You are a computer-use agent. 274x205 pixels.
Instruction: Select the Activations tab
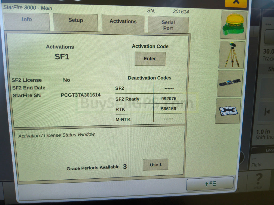[x=123, y=24]
